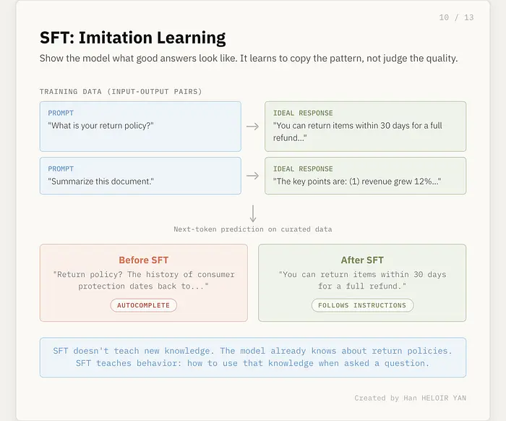Click the arrow after the "Summarize this document" prompt
This screenshot has width=506, height=421.
tap(252, 176)
